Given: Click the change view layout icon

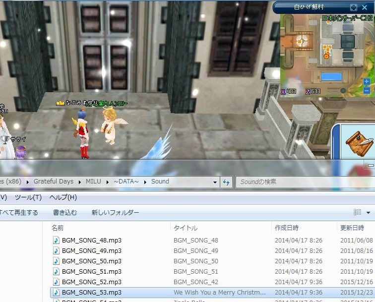Looking at the screenshot, I should [x=357, y=212].
